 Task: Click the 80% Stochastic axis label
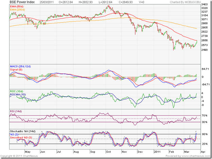point(205,134)
